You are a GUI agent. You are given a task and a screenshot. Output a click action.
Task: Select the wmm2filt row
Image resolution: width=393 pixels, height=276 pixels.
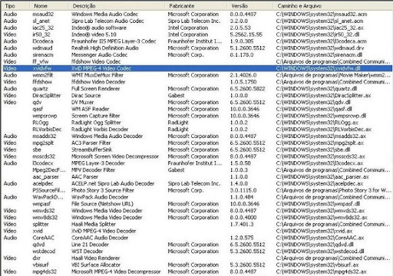[x=197, y=75]
